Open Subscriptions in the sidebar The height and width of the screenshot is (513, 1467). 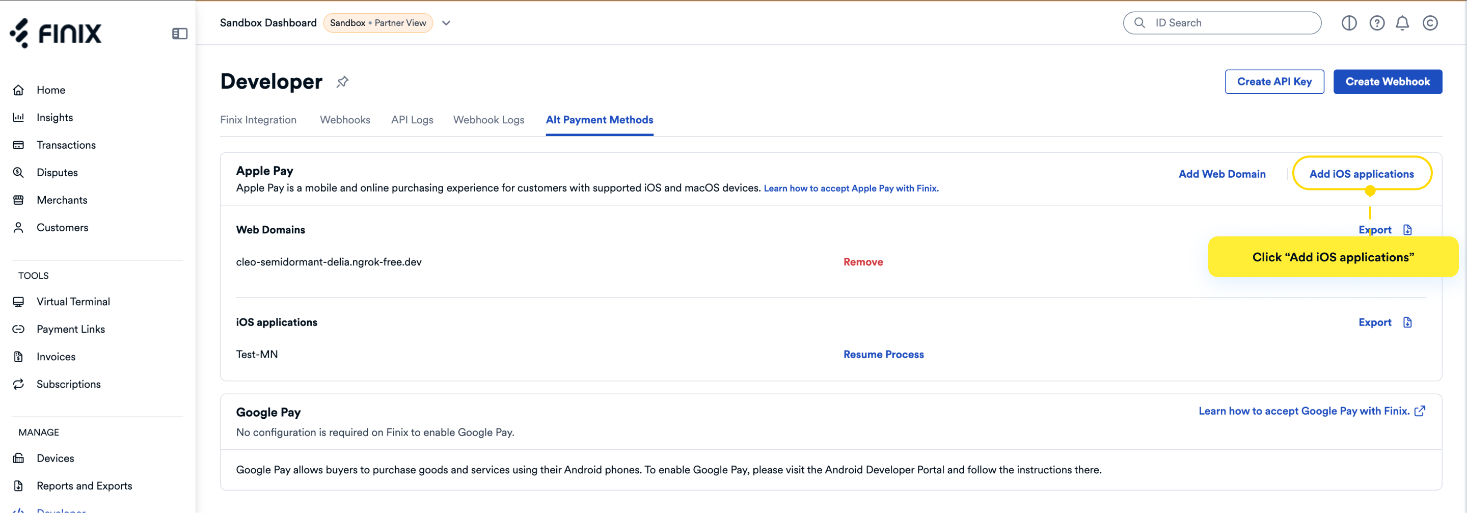tap(68, 384)
